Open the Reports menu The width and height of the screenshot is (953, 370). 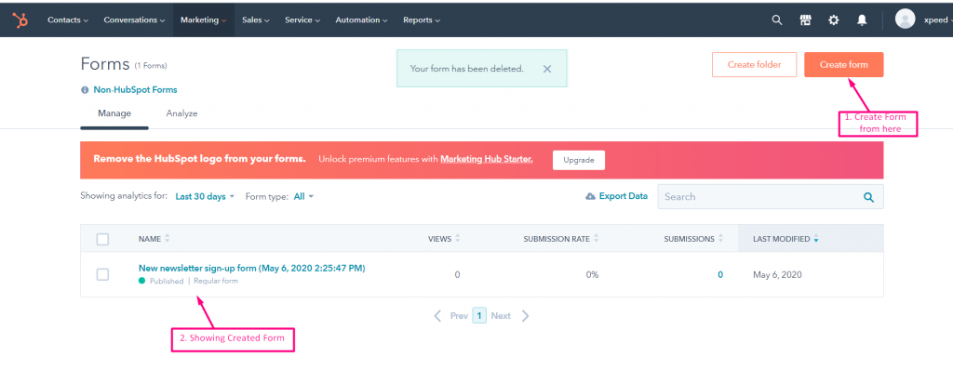422,20
